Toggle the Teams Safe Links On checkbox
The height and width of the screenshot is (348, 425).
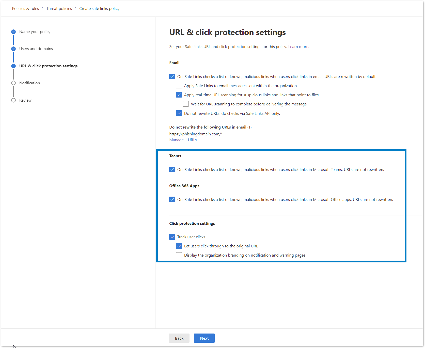point(172,169)
